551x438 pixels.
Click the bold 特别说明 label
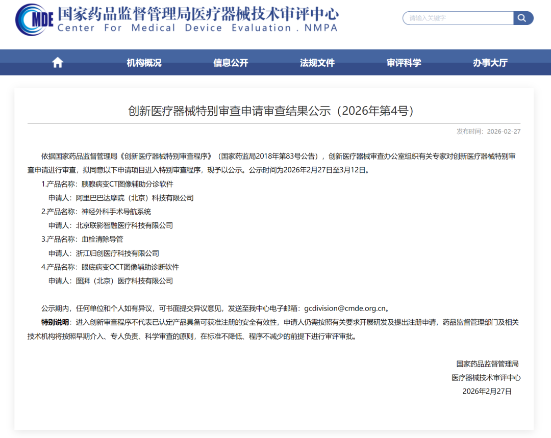[55, 322]
